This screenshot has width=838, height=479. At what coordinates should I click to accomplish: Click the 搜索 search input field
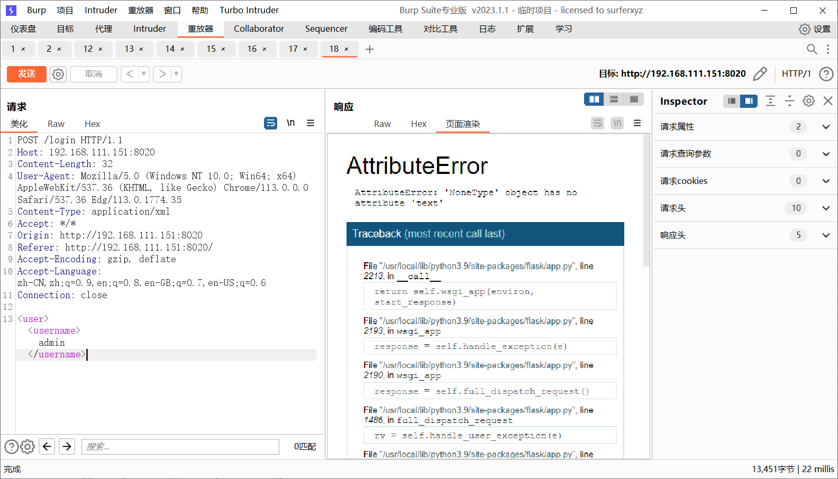click(x=180, y=447)
